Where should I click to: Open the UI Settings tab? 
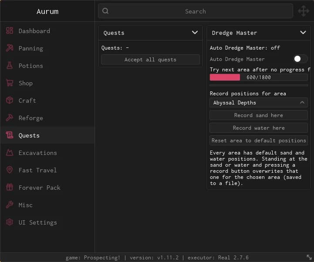tap(47, 222)
